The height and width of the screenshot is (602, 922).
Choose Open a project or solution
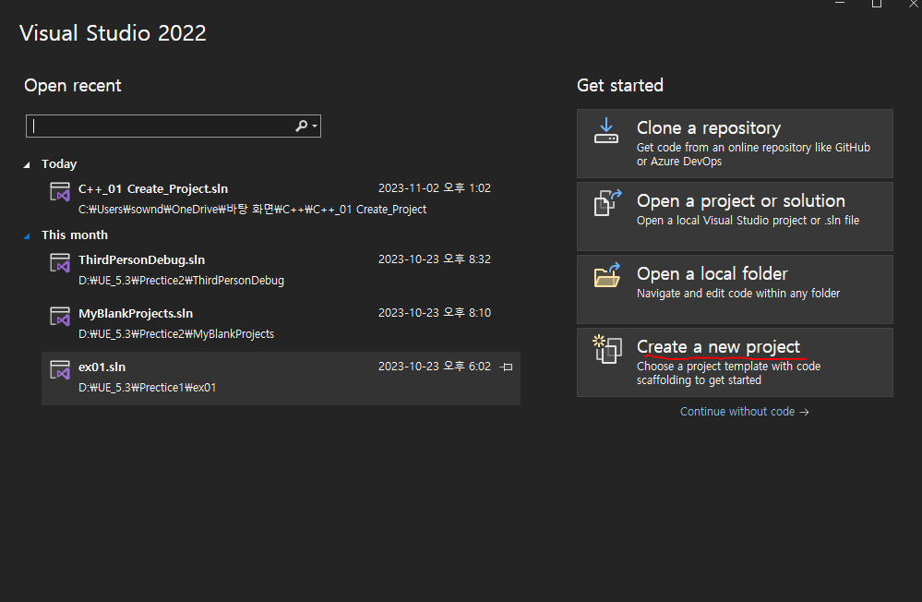pyautogui.click(x=735, y=217)
